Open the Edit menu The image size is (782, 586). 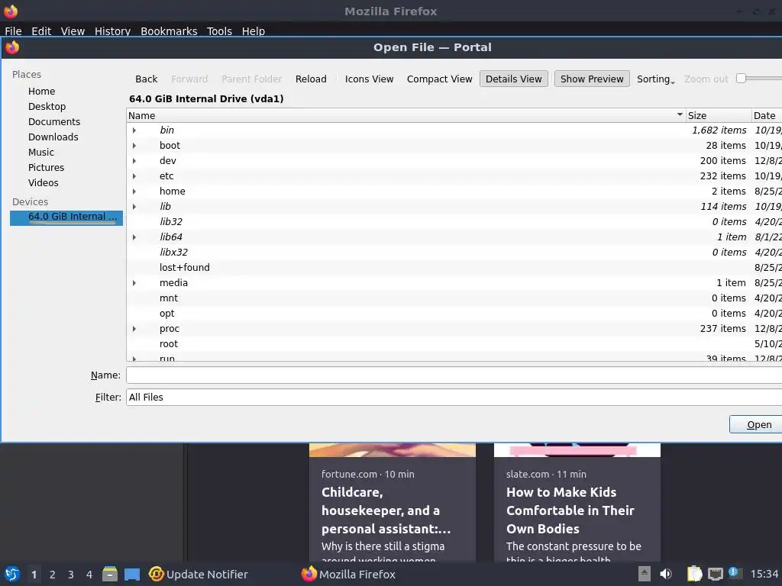41,31
